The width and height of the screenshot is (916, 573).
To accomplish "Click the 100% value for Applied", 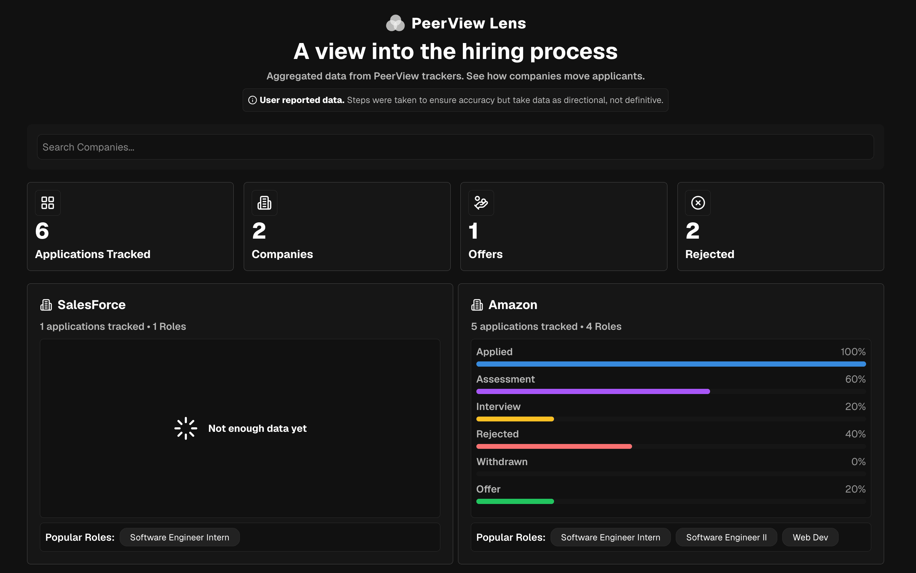I will point(853,352).
